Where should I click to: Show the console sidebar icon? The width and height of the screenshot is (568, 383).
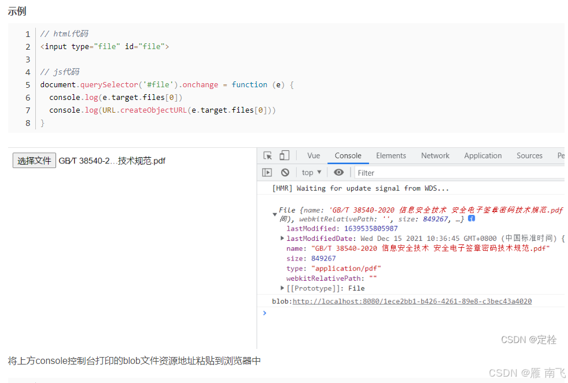267,173
